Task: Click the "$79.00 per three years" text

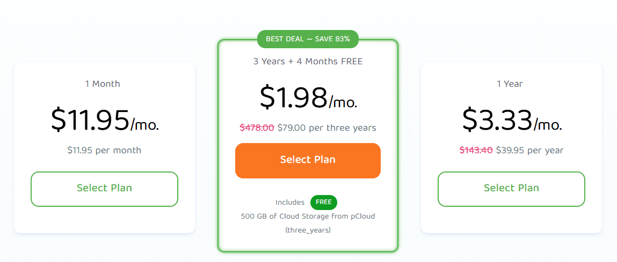Action: coord(326,128)
